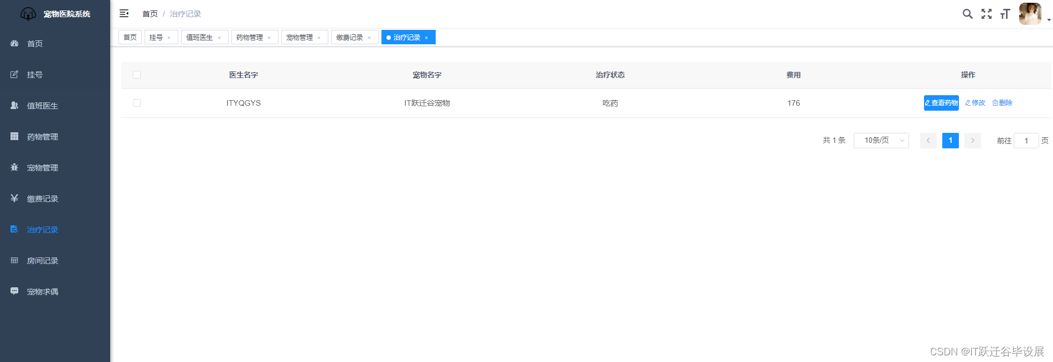Close the 值班医生 tab

(x=219, y=38)
